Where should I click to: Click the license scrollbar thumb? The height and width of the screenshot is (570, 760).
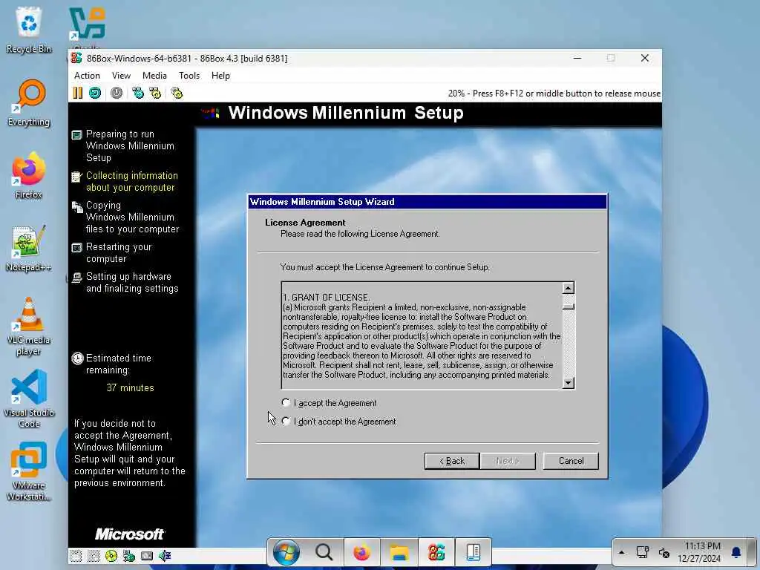[569, 306]
